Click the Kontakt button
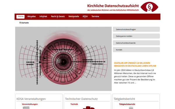Screen dimensions: 175x109 [x=136, y=50]
